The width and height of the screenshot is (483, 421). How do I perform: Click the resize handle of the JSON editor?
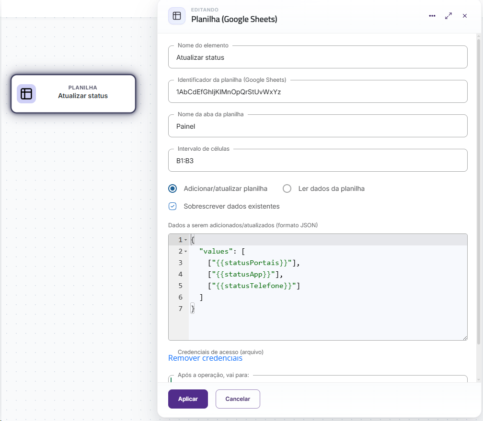[x=465, y=338]
